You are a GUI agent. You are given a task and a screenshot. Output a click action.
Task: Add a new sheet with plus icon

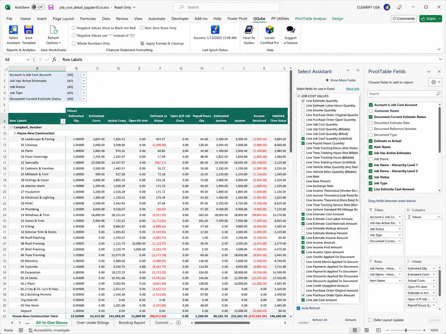point(178,323)
